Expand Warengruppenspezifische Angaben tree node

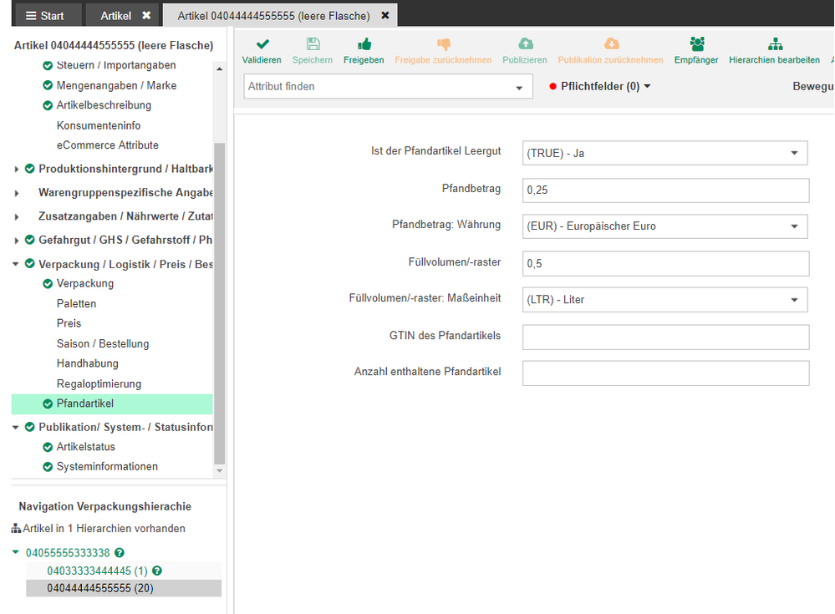[x=17, y=193]
